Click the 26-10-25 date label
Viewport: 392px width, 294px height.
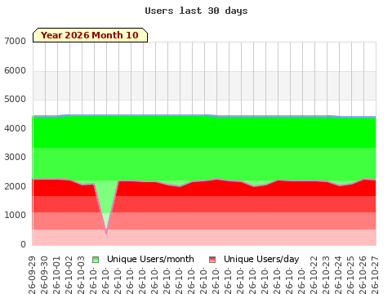click(x=350, y=275)
